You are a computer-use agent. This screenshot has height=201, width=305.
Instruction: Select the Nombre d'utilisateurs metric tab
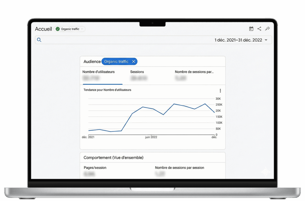coord(99,72)
